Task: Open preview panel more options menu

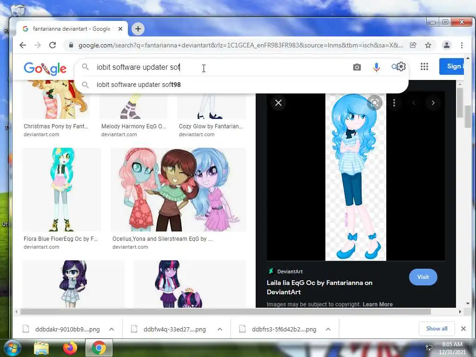Action: (x=394, y=103)
